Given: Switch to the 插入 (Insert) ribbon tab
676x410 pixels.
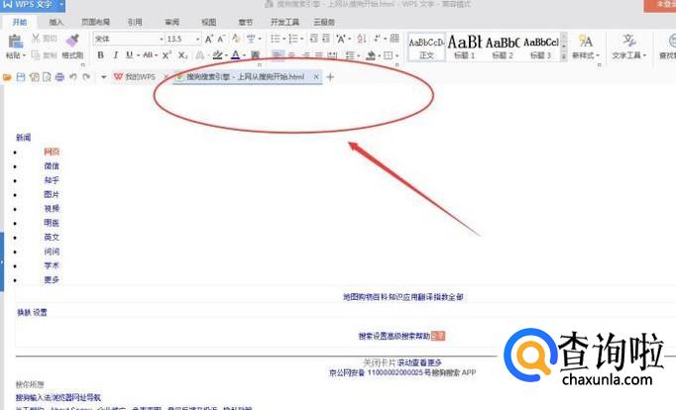Looking at the screenshot, I should pyautogui.click(x=56, y=22).
